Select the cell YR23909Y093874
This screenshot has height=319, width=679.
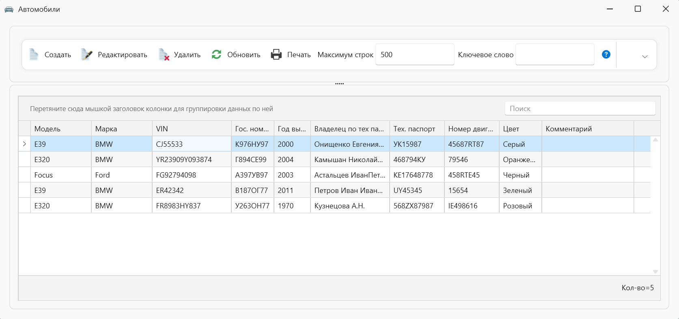[x=192, y=159]
